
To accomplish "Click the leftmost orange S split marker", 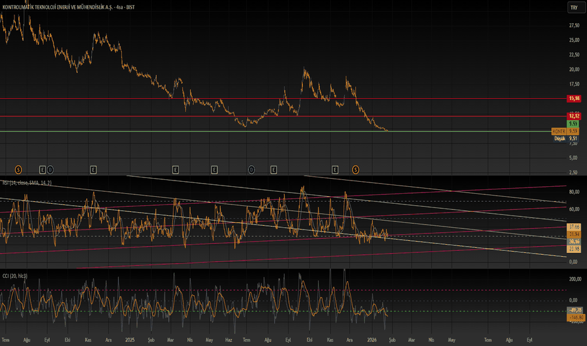I will 18,169.
